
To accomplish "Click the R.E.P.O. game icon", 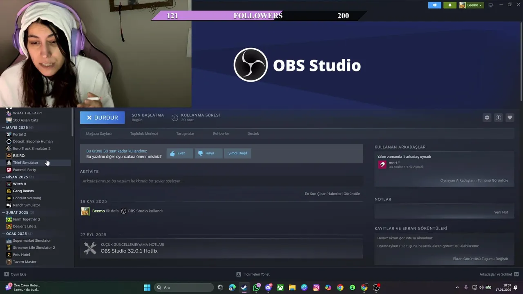I will point(9,156).
